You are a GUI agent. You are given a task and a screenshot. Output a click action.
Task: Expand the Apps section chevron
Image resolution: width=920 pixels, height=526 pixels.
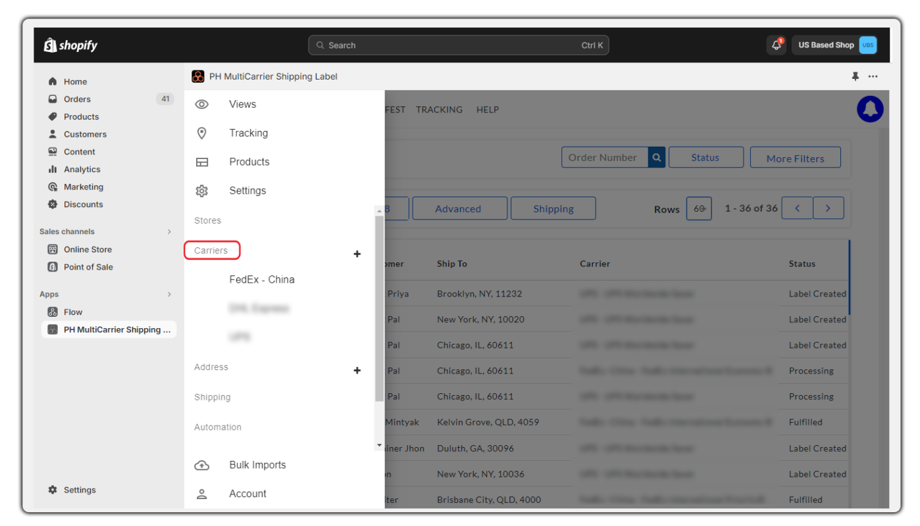pyautogui.click(x=169, y=295)
